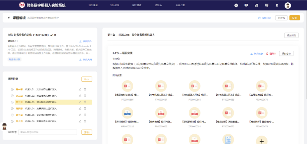Delete chapter 第二章 using its trash icon
This screenshot has height=144, width=307.
pyautogui.click(x=85, y=95)
